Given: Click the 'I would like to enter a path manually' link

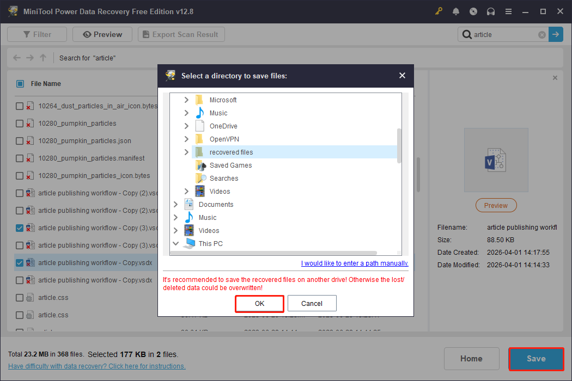Looking at the screenshot, I should tap(355, 263).
